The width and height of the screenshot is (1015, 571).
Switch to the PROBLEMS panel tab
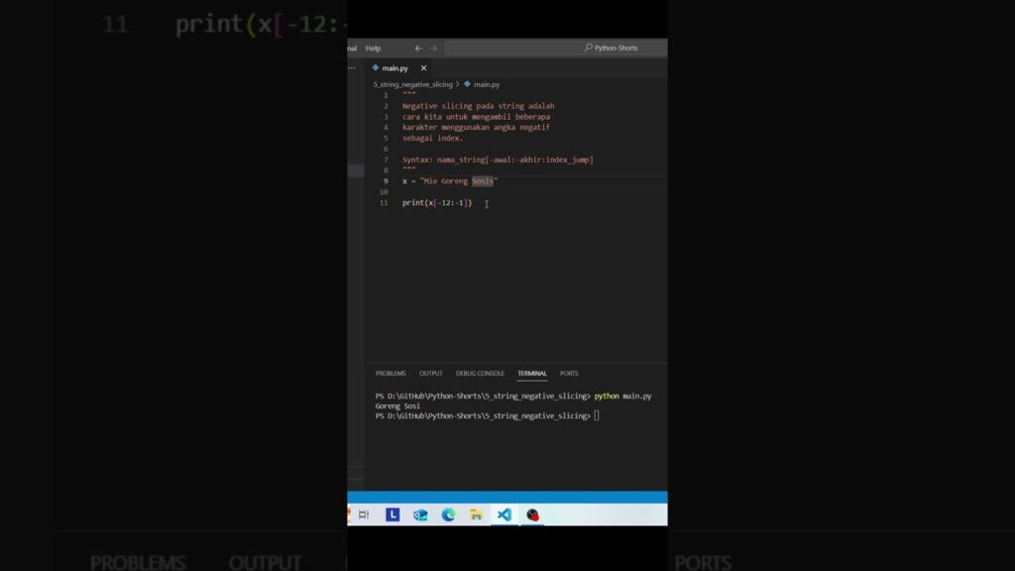pyautogui.click(x=391, y=374)
